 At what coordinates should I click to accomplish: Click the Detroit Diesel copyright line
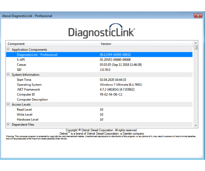click(101, 130)
